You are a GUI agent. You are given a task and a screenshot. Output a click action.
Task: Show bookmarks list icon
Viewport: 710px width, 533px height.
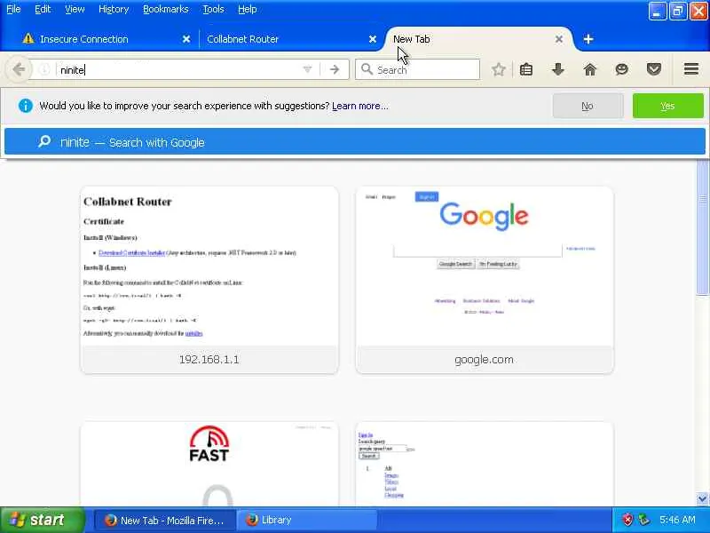525,69
